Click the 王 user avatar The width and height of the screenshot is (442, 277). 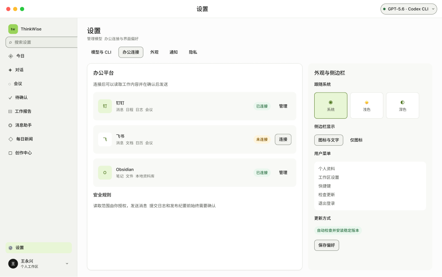13,264
